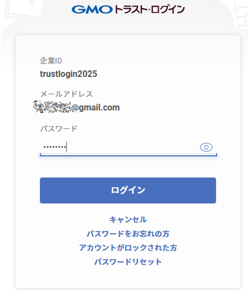Viewport: 248px width, 291px height.
Task: Click the @gmail.com email text
Action: click(x=95, y=108)
